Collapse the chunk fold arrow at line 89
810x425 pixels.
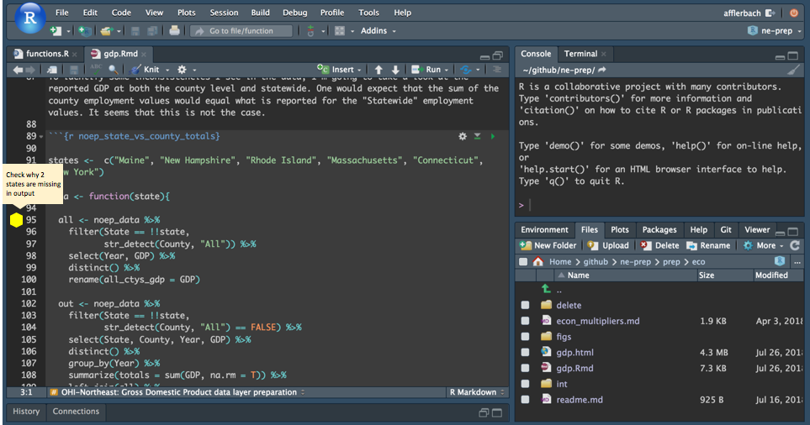click(x=41, y=137)
